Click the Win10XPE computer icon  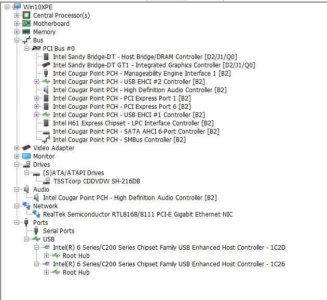coord(17,7)
